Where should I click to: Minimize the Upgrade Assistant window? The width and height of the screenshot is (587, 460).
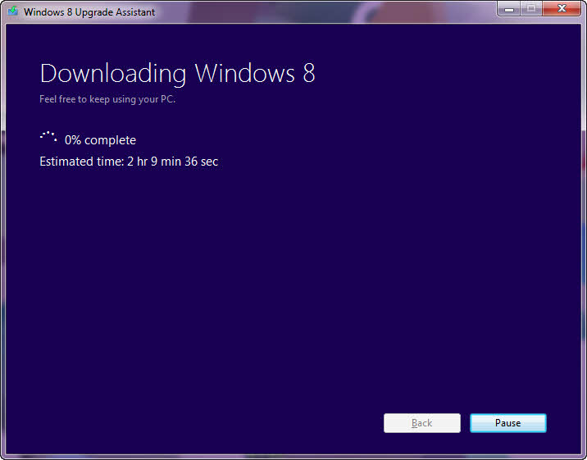click(509, 8)
